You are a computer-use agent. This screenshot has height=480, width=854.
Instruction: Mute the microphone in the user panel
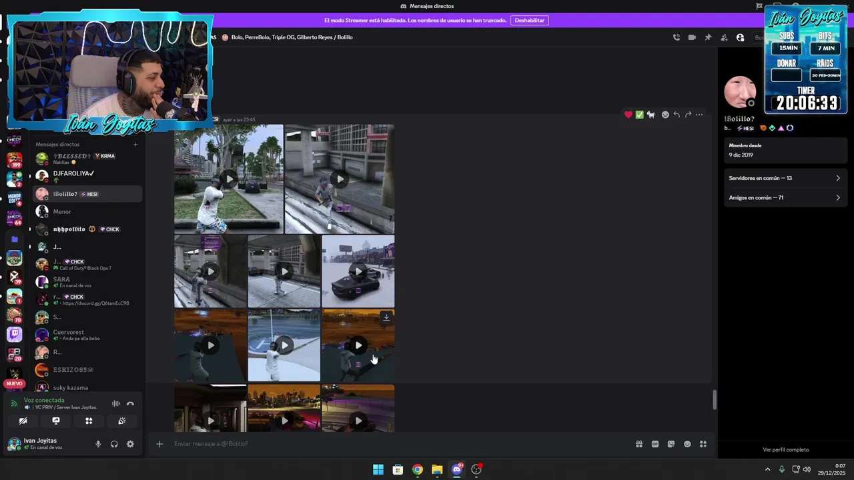click(x=98, y=444)
